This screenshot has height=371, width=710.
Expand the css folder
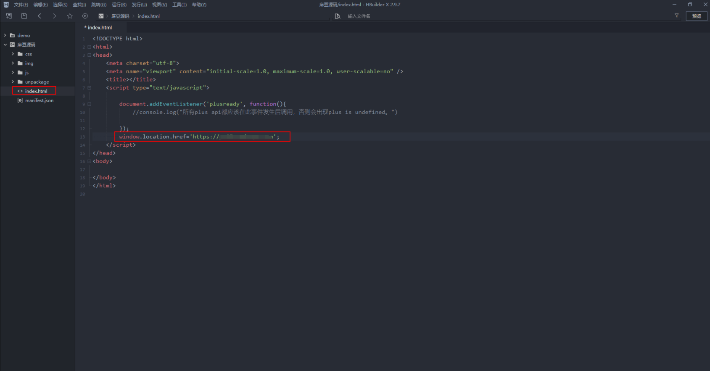click(13, 54)
